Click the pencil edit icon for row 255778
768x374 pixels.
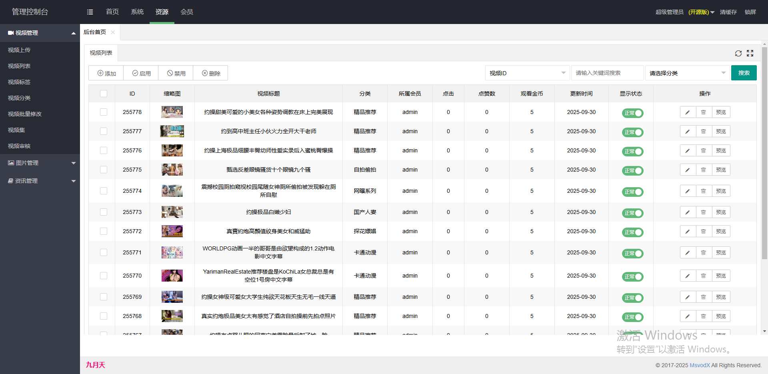point(688,112)
